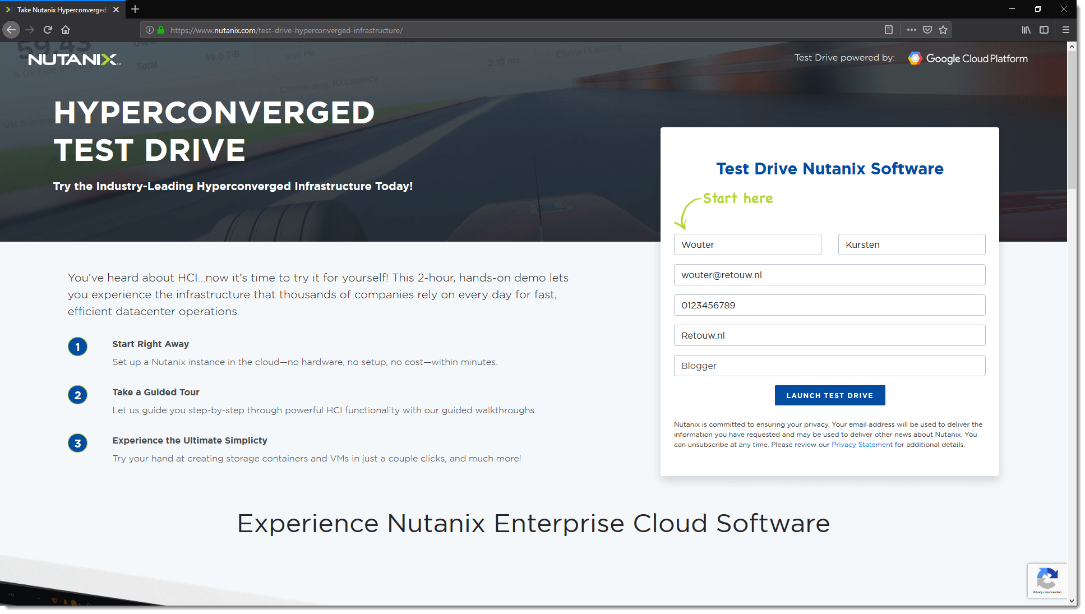
Task: Click the Start Right Away heading
Action: click(x=150, y=344)
